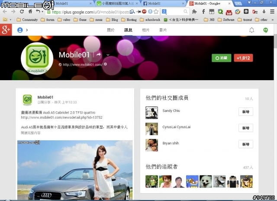Add Sandy Chiu with the 新增 button
Viewport: 277px width, 201px height.
(246, 112)
